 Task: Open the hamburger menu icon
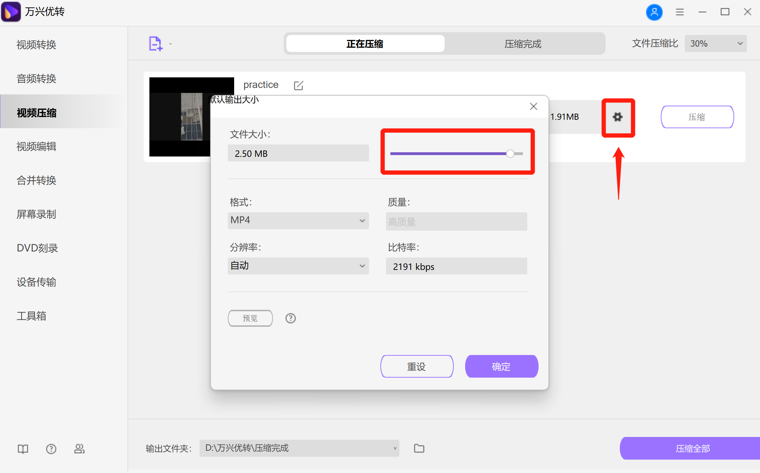pyautogui.click(x=679, y=12)
